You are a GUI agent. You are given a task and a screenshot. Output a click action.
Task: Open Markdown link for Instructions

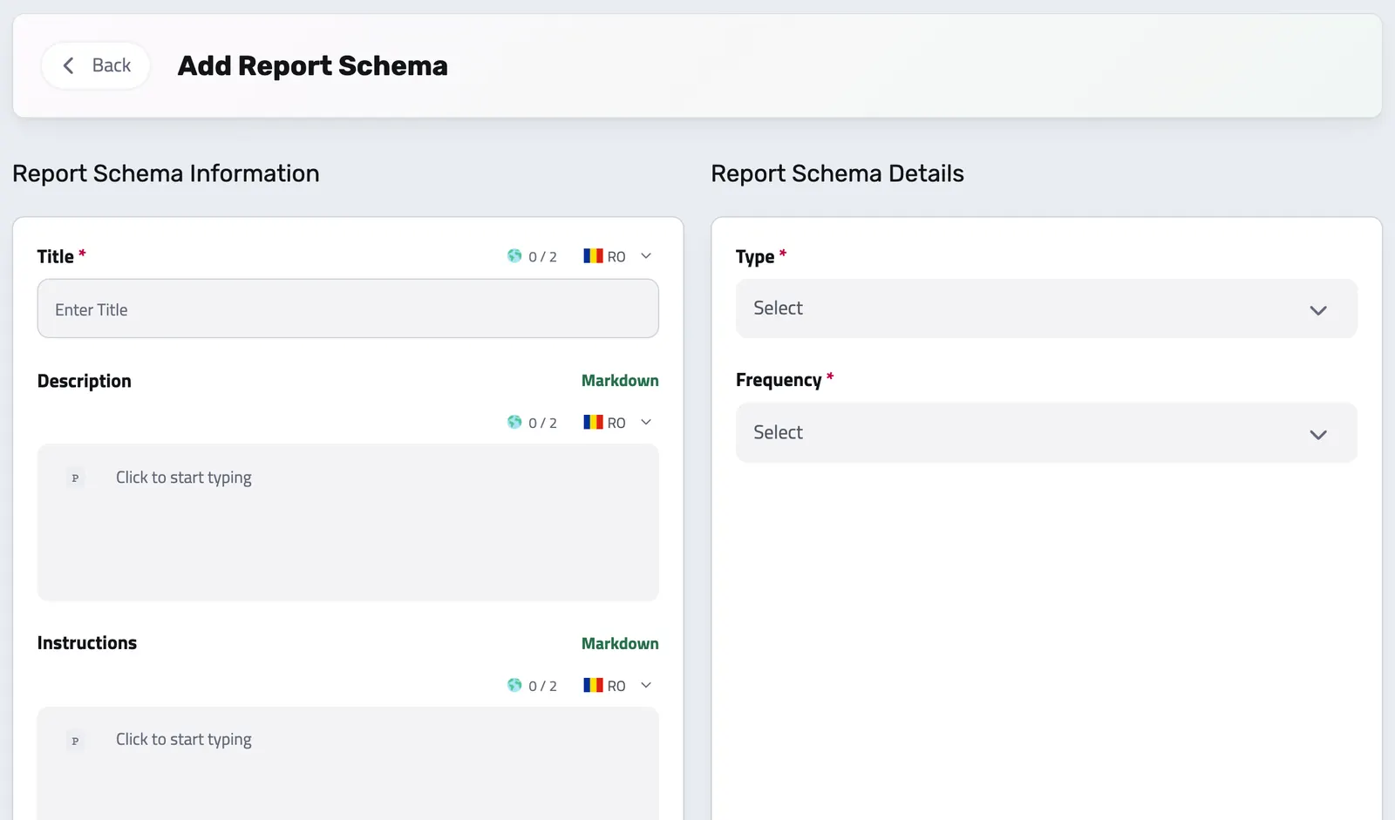(x=620, y=644)
